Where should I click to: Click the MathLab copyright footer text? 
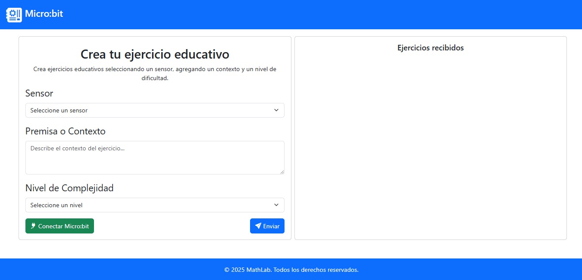point(291,270)
